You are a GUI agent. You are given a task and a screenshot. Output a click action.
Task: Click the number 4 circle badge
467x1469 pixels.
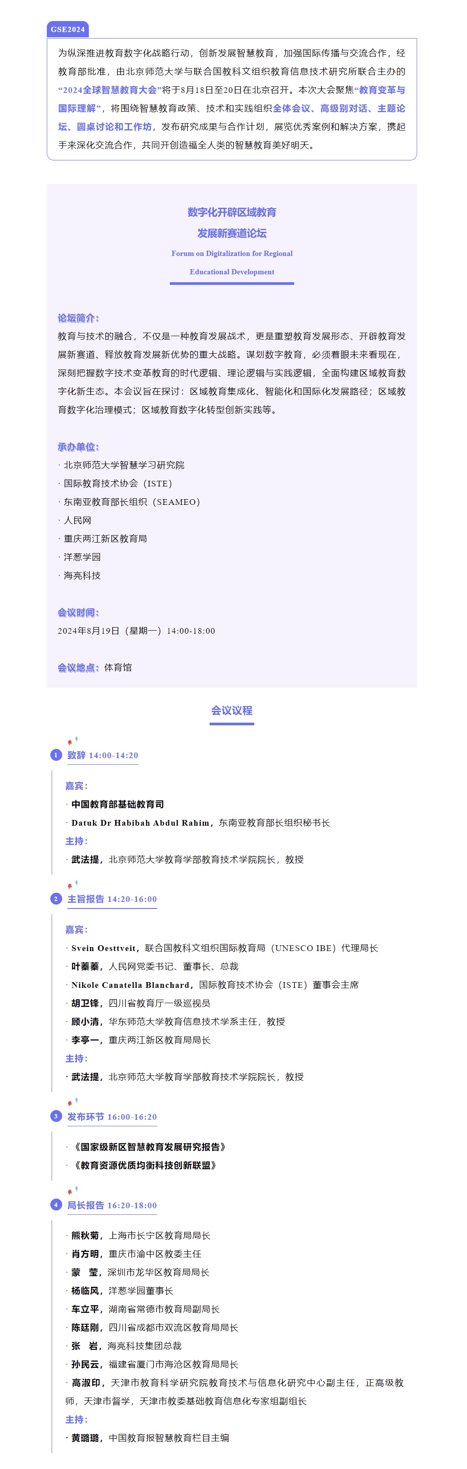click(56, 1205)
